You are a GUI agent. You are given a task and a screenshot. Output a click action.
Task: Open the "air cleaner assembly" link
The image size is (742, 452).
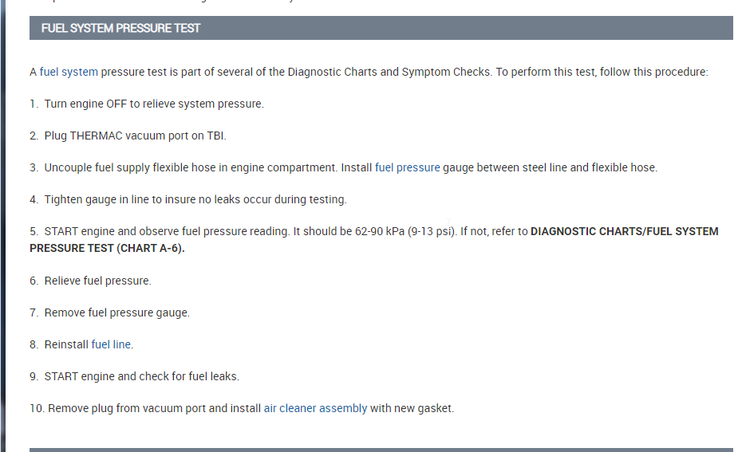point(315,408)
